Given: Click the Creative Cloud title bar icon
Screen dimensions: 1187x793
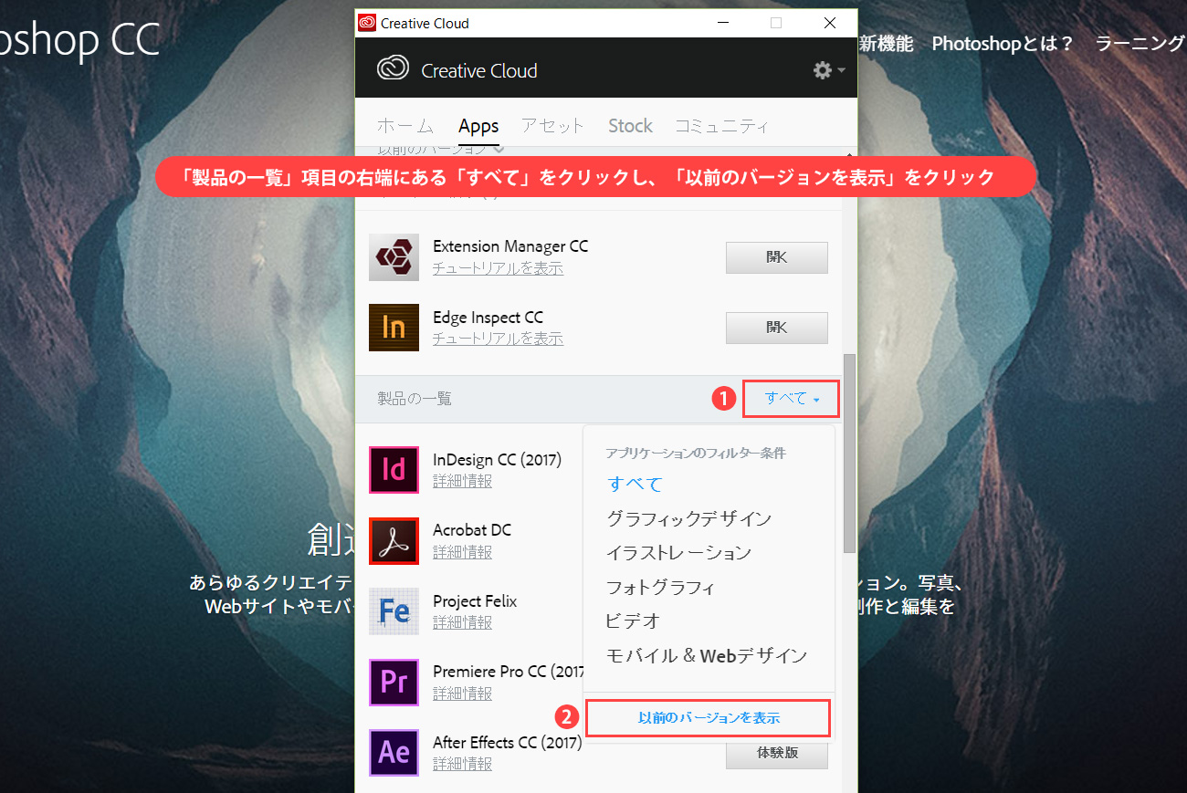Looking at the screenshot, I should [x=367, y=23].
